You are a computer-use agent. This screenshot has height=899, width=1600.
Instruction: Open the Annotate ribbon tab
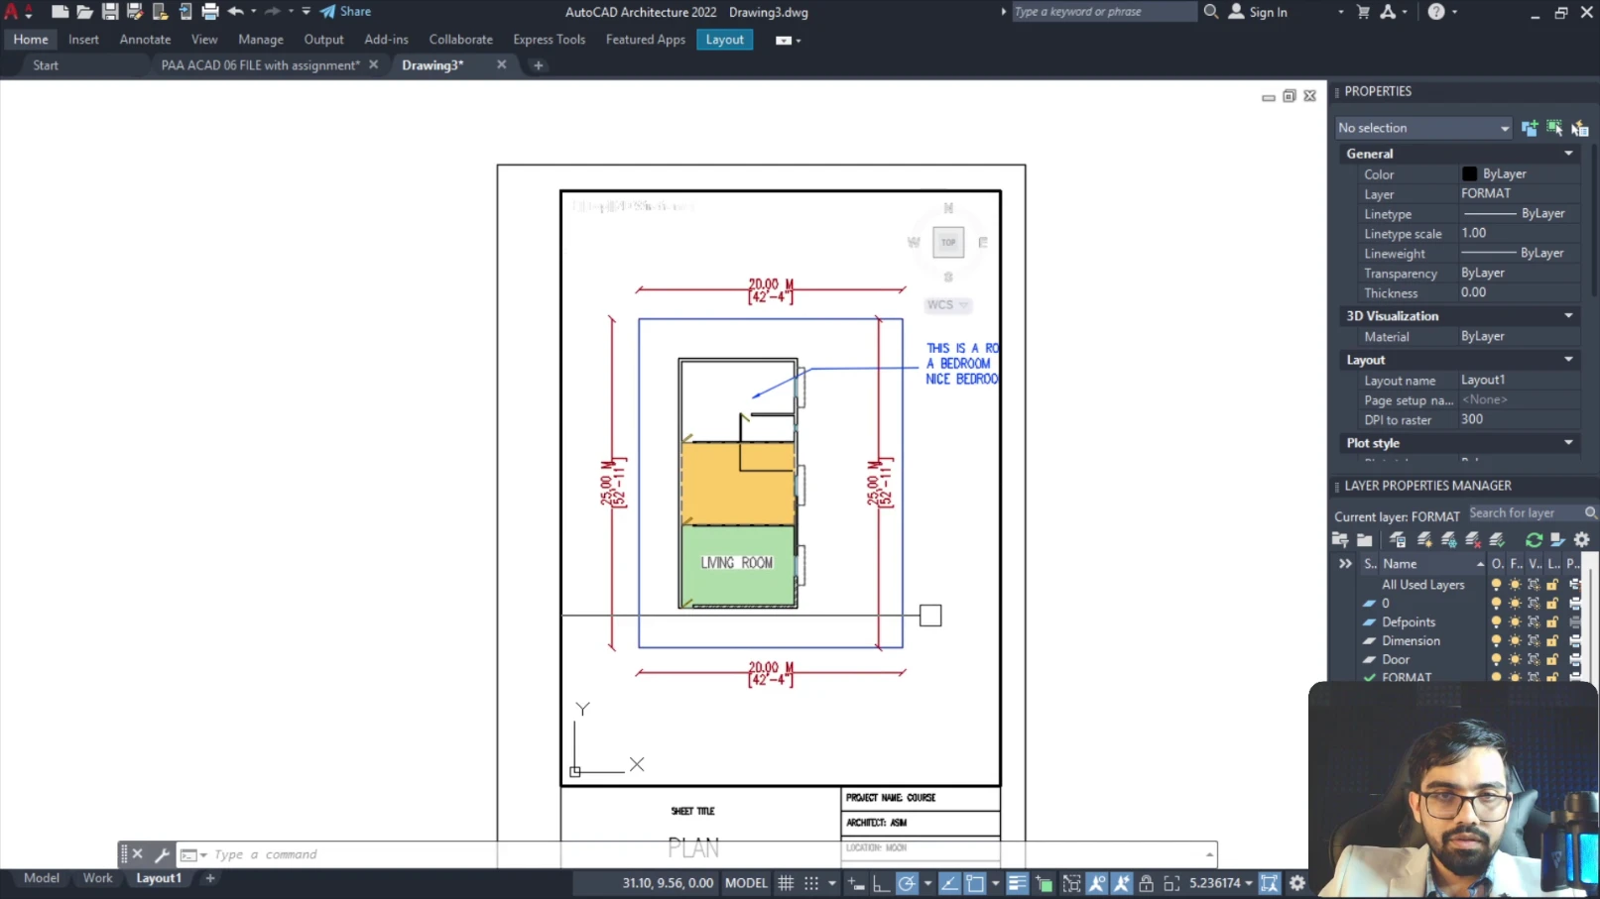pos(145,40)
